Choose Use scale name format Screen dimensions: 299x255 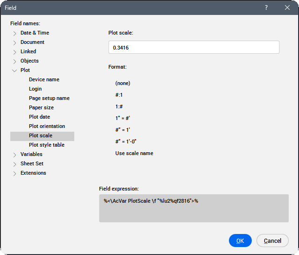tap(134, 153)
